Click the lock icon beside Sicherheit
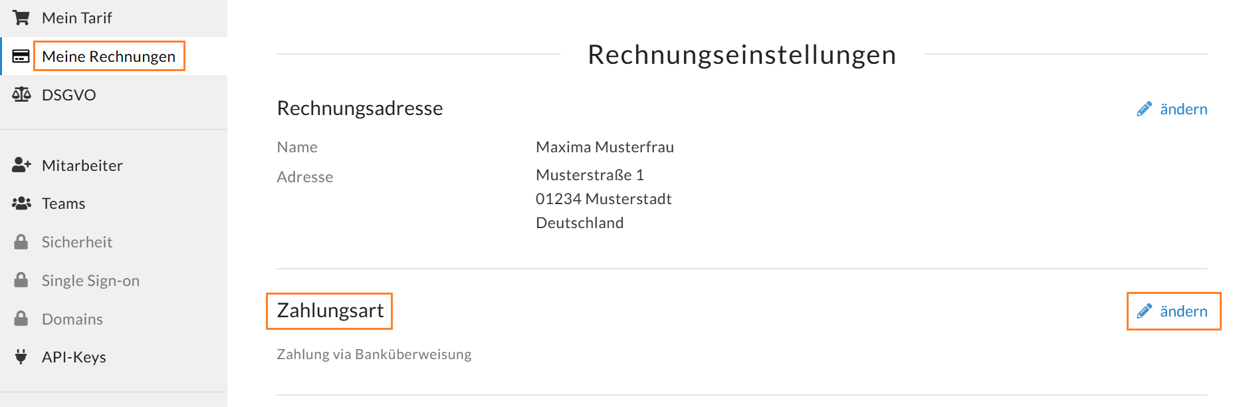Viewport: 1243px width, 407px height. 21,241
